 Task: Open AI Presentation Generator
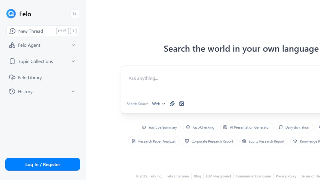(x=247, y=127)
